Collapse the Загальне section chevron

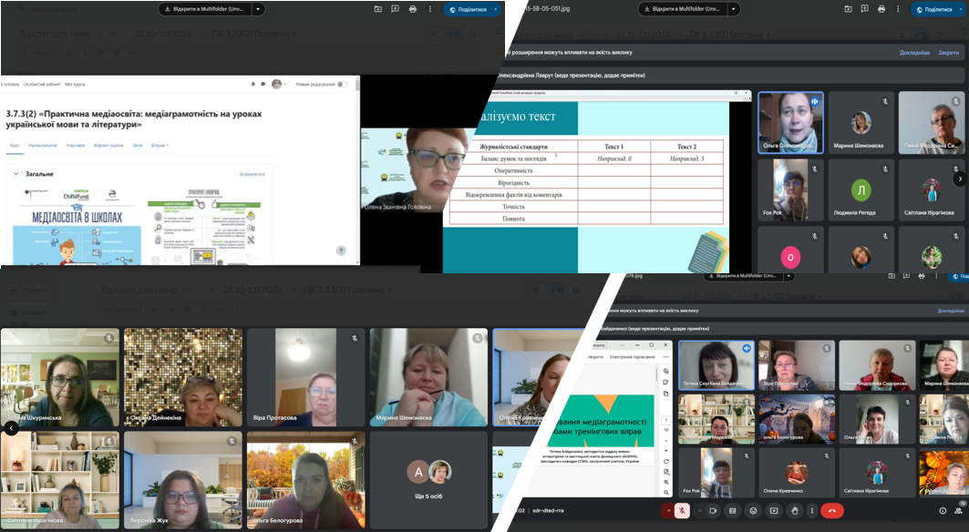tap(16, 174)
